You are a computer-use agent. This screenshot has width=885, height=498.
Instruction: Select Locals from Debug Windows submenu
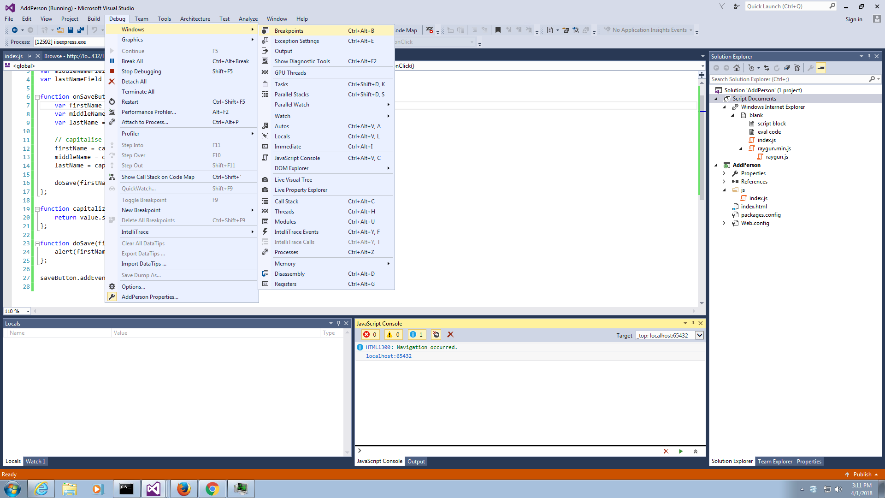coord(283,136)
